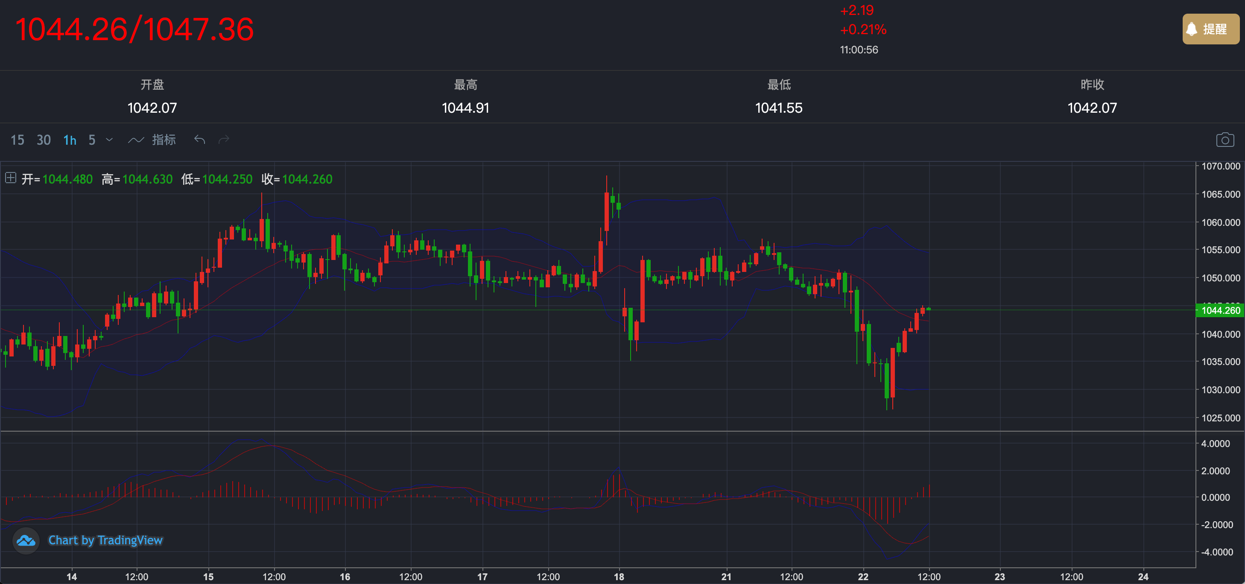Screen dimensions: 1245x584
Task: Switch to the 15 minute timeframe
Action: (18, 140)
